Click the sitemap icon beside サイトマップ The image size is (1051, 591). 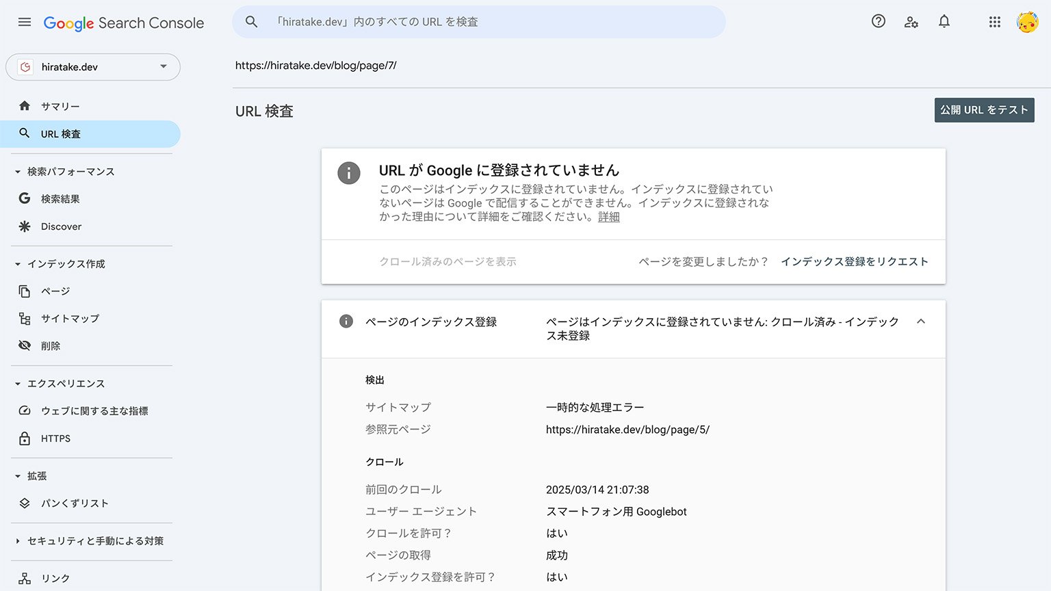coord(25,319)
